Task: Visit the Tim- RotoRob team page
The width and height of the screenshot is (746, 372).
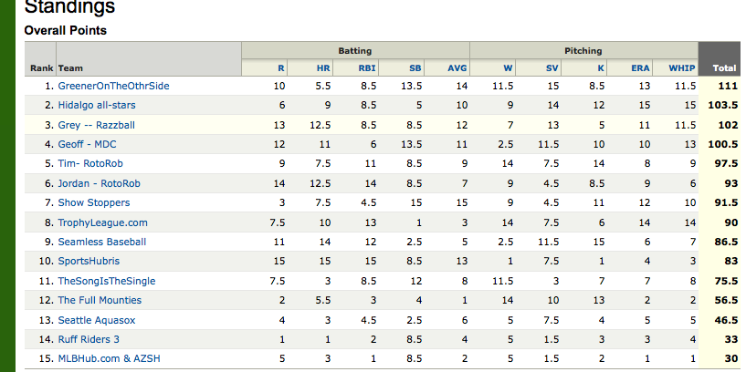Action: click(90, 163)
